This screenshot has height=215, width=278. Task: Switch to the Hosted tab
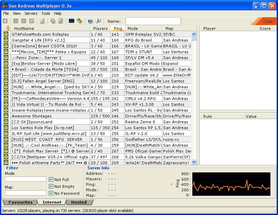(x=79, y=202)
